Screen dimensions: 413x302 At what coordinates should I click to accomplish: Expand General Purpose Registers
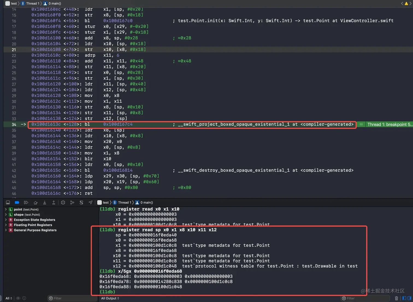[6, 230]
